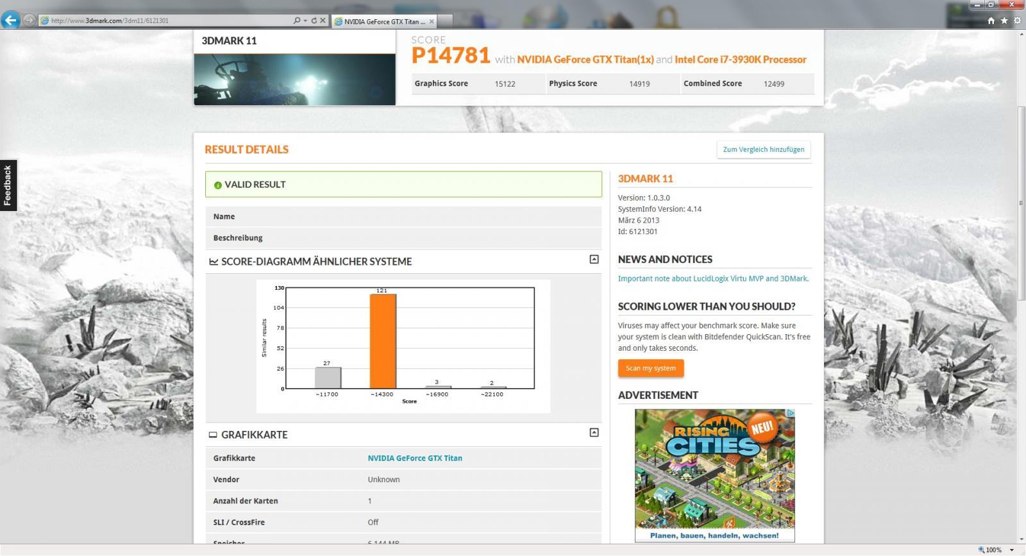The height and width of the screenshot is (556, 1026).
Task: Refresh the page with the reload icon
Action: coord(314,21)
